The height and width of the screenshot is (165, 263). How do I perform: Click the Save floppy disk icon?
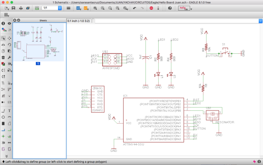click(x=14, y=8)
